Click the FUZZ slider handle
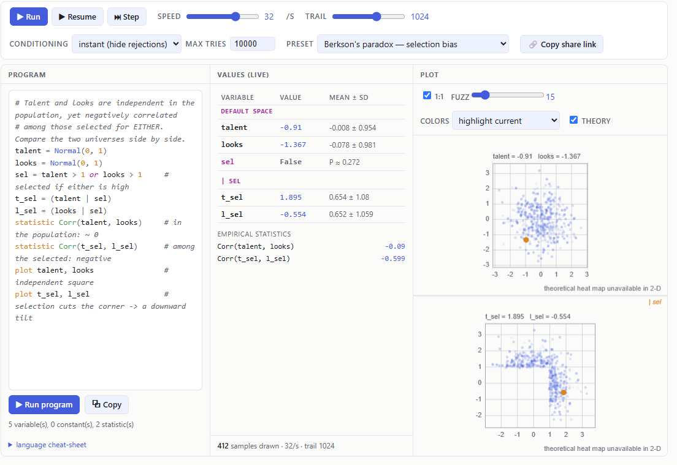The image size is (677, 465). [485, 95]
